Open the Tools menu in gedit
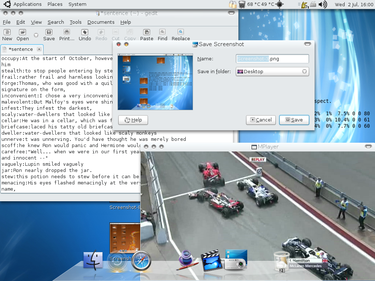The image size is (375, 281). [x=75, y=22]
